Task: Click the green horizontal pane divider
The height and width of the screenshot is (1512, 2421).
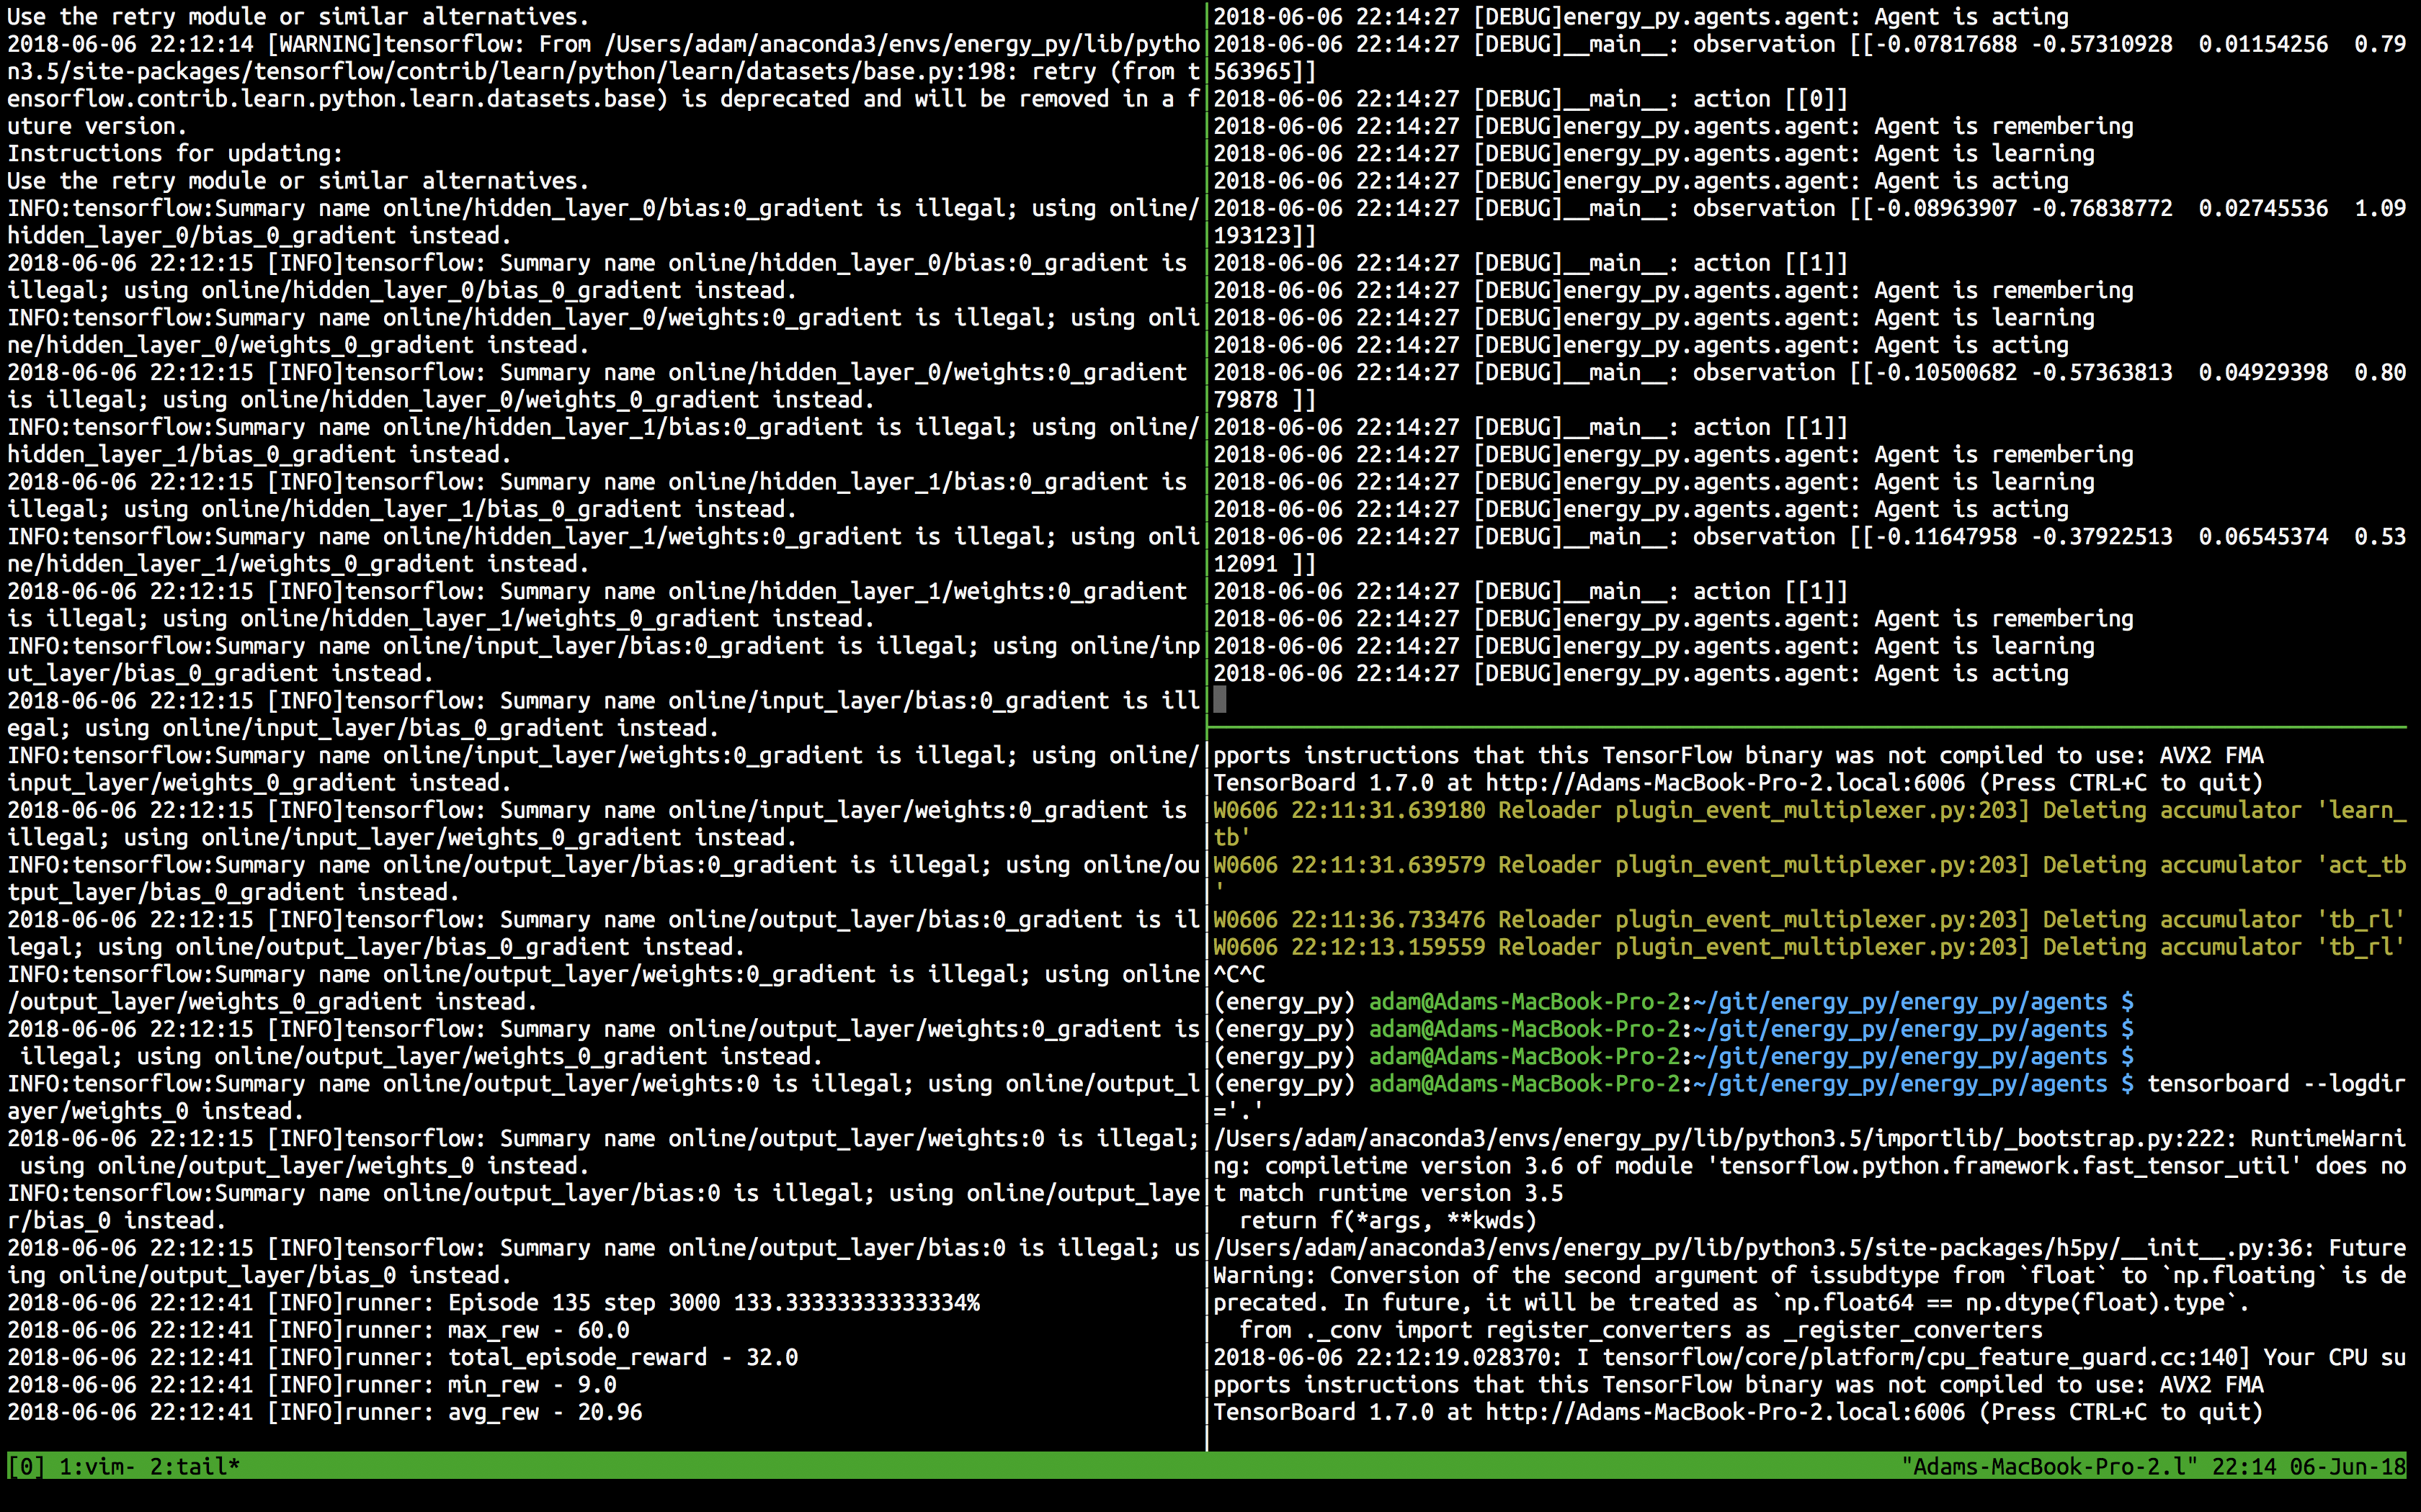Action: click(1801, 727)
